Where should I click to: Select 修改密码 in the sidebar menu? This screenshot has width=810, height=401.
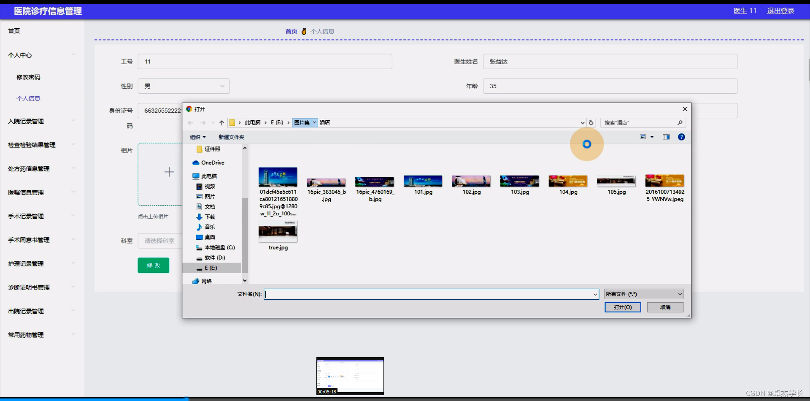(28, 77)
